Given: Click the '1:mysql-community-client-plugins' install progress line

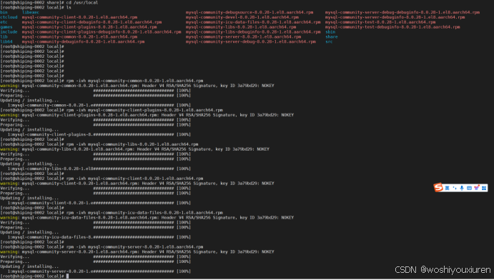Looking at the screenshot, I should 99,134.
